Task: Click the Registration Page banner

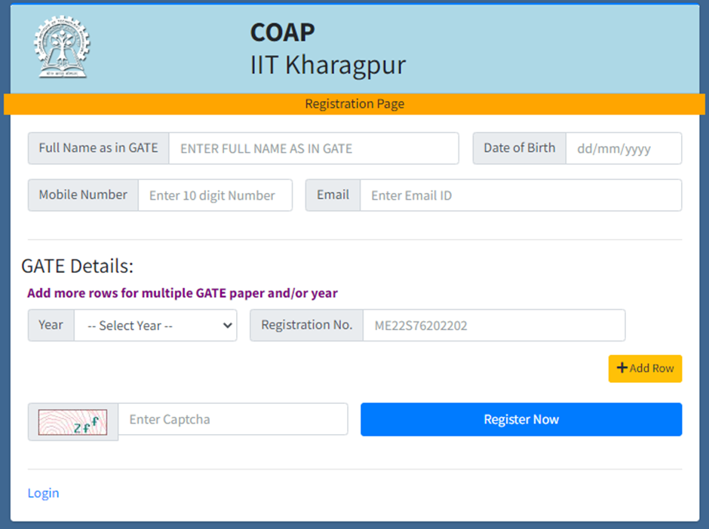Action: coord(354,103)
